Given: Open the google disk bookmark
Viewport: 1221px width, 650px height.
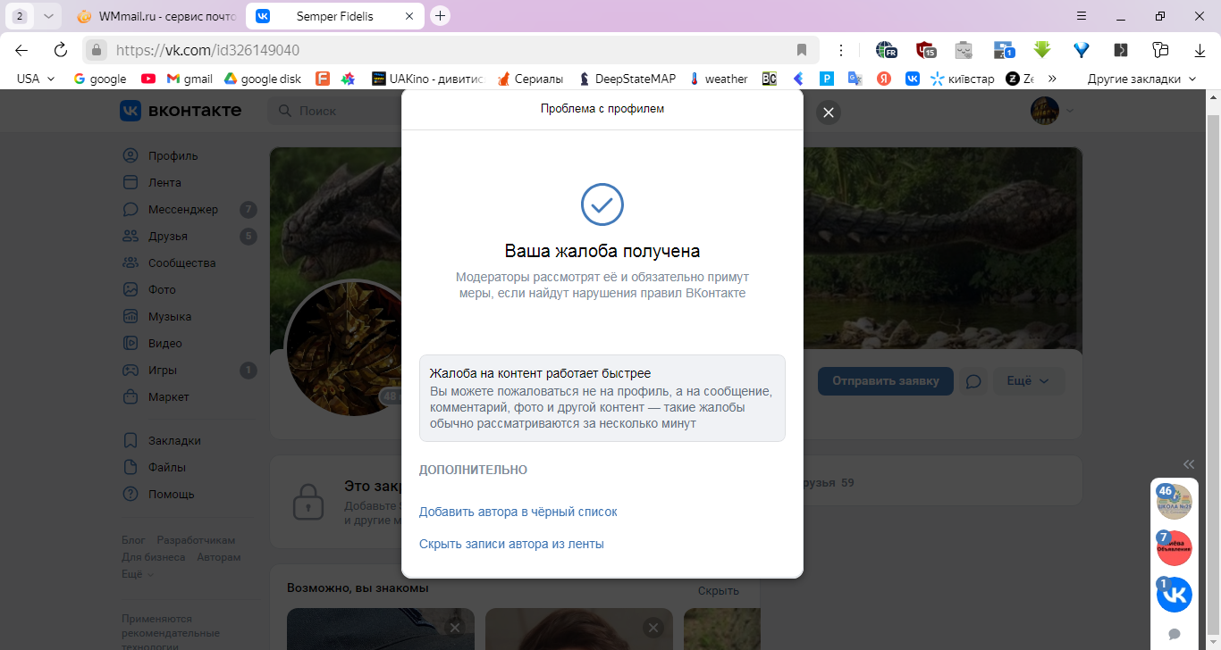Looking at the screenshot, I should tap(262, 79).
